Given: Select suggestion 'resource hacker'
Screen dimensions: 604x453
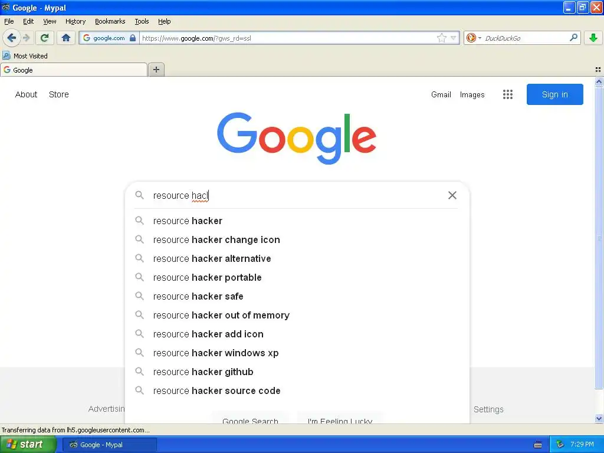Looking at the screenshot, I should pyautogui.click(x=296, y=221).
